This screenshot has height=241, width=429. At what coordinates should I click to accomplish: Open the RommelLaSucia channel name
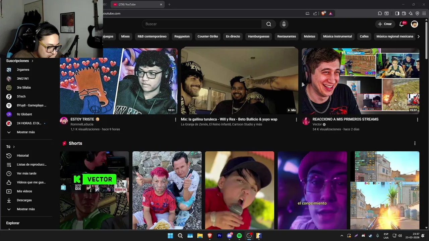coord(82,125)
